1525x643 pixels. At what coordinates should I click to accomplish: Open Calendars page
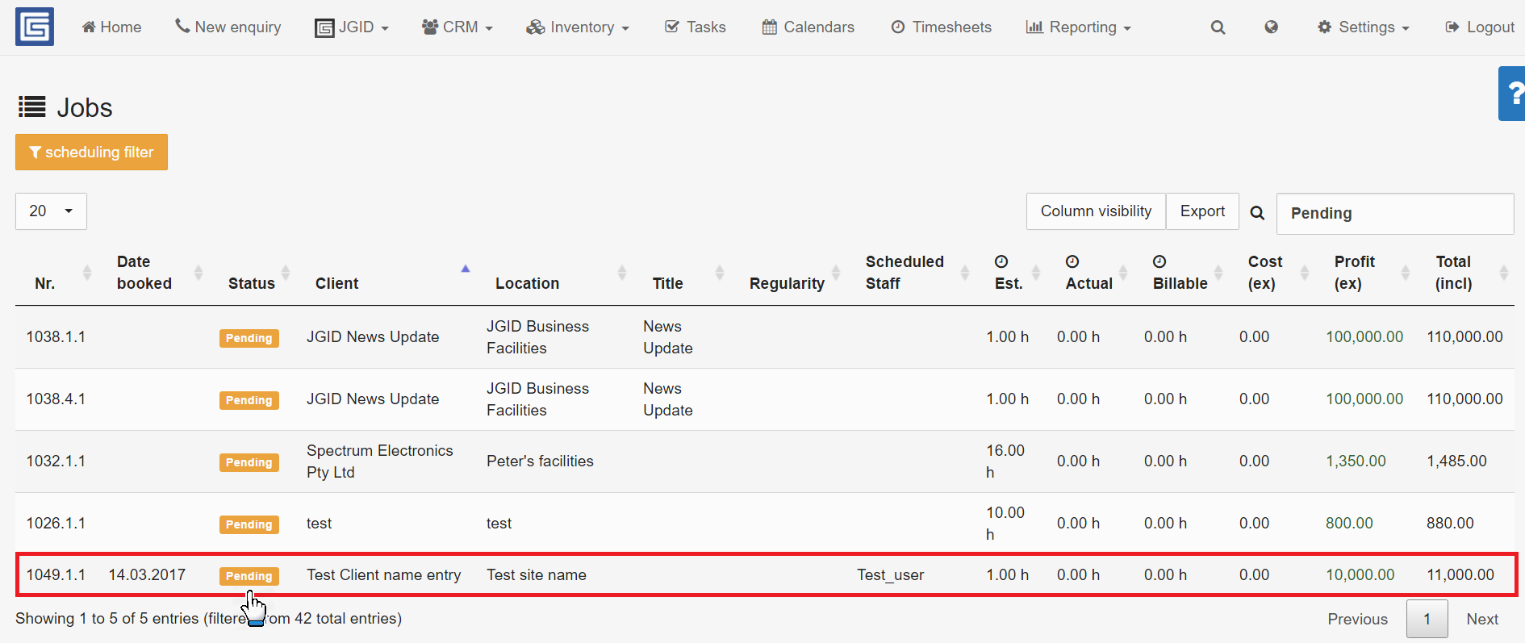click(x=808, y=27)
